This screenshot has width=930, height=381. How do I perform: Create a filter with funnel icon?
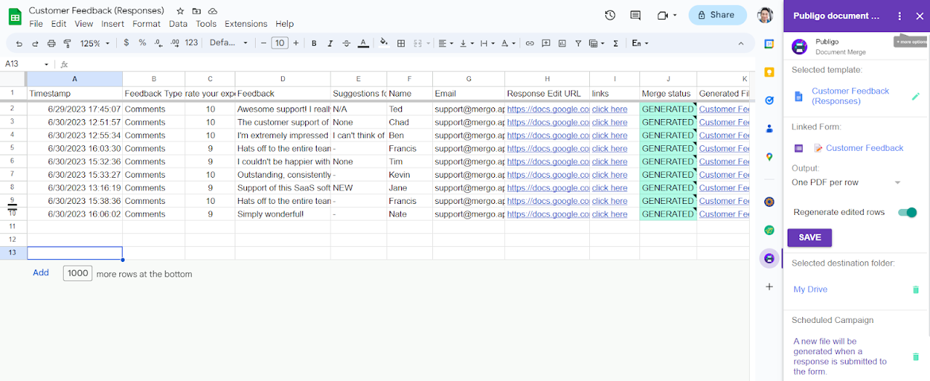(578, 44)
